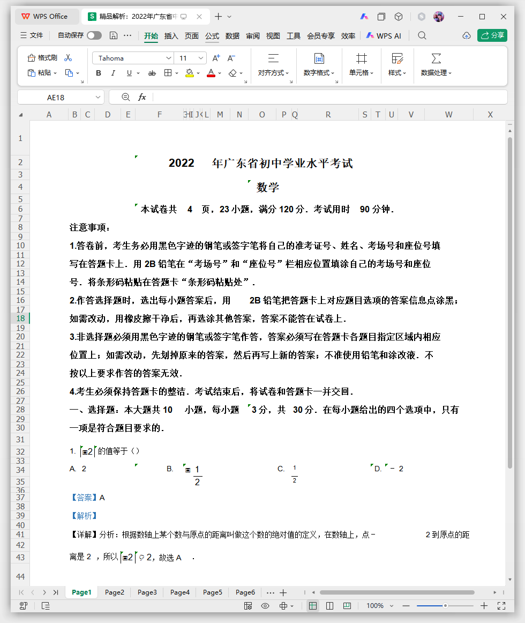The width and height of the screenshot is (525, 623).
Task: Switch to the Insert (插入) ribbon tab
Action: click(171, 36)
